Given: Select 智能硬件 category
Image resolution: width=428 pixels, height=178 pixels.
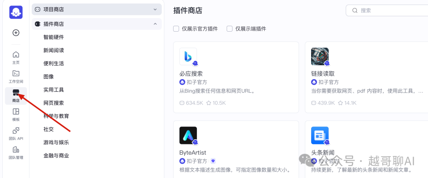Looking at the screenshot, I should [x=53, y=37].
